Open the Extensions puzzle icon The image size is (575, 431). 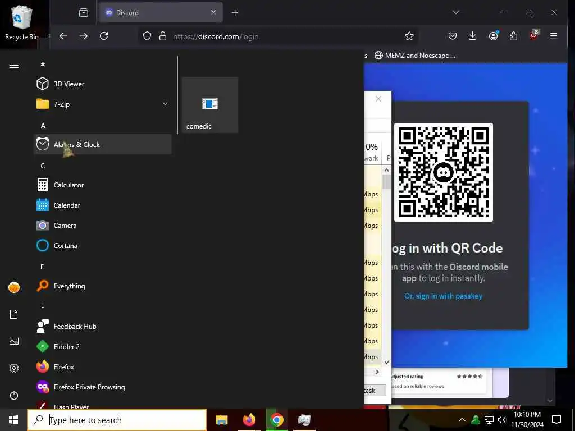tap(513, 36)
